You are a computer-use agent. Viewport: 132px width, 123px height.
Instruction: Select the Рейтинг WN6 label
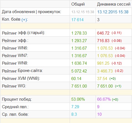click(15, 48)
